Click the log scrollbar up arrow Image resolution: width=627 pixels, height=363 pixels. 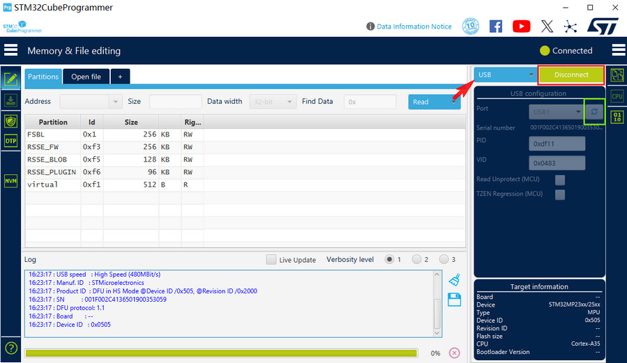coord(437,275)
